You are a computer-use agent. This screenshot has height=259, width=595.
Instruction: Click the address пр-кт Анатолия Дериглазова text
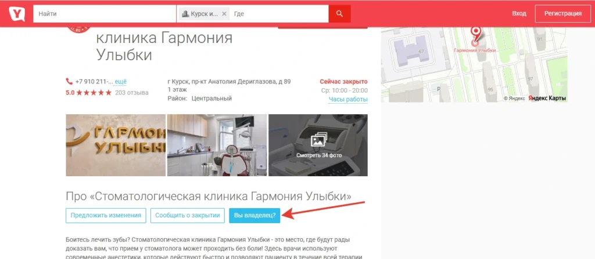(229, 82)
